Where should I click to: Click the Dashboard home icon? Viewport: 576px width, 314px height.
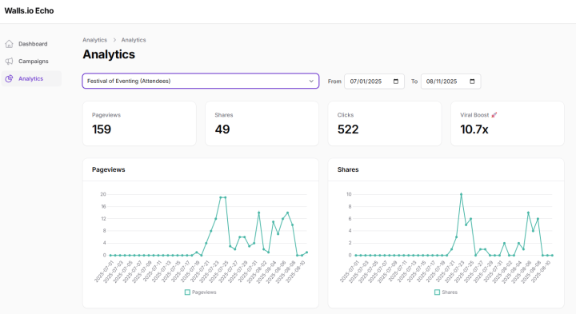[9, 44]
